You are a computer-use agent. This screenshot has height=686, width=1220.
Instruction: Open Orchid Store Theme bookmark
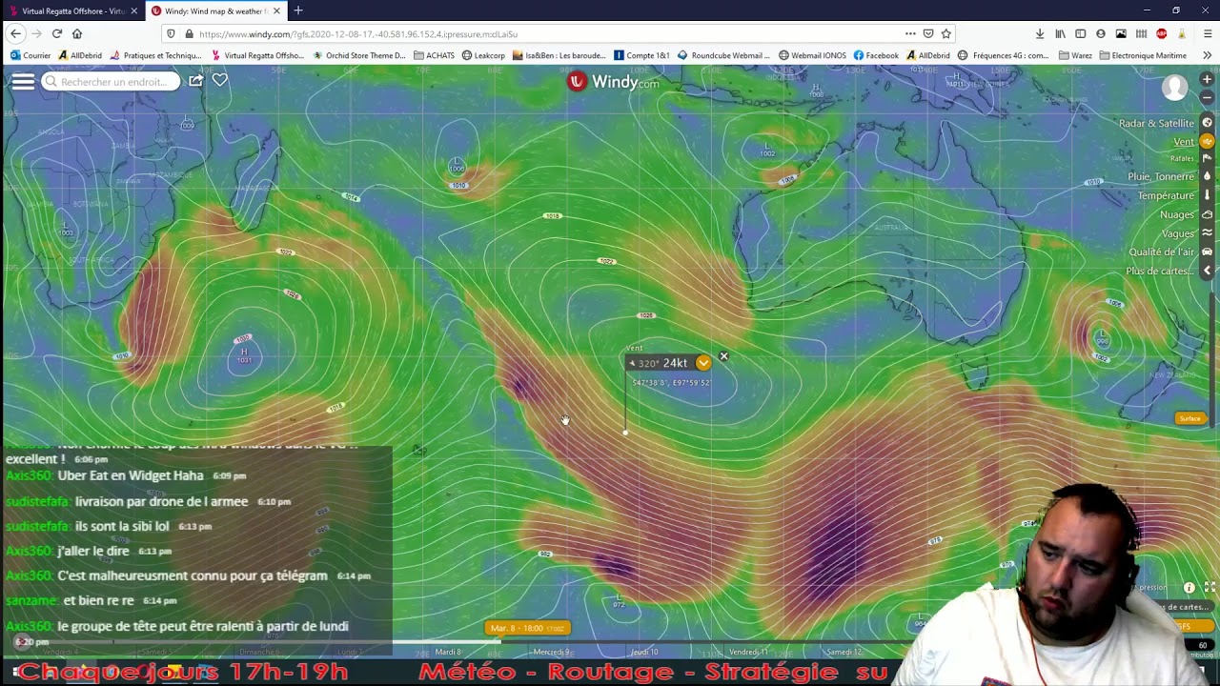click(359, 55)
